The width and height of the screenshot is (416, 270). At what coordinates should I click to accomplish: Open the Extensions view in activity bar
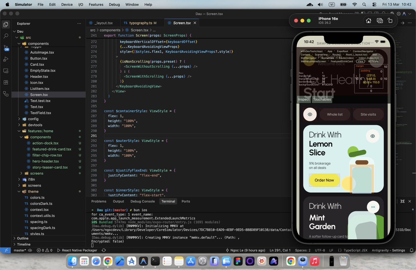point(6,82)
